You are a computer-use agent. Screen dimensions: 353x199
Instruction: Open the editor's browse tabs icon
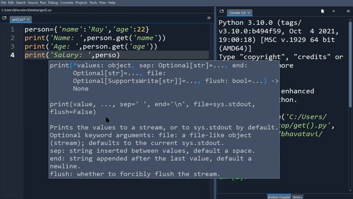[4, 18]
